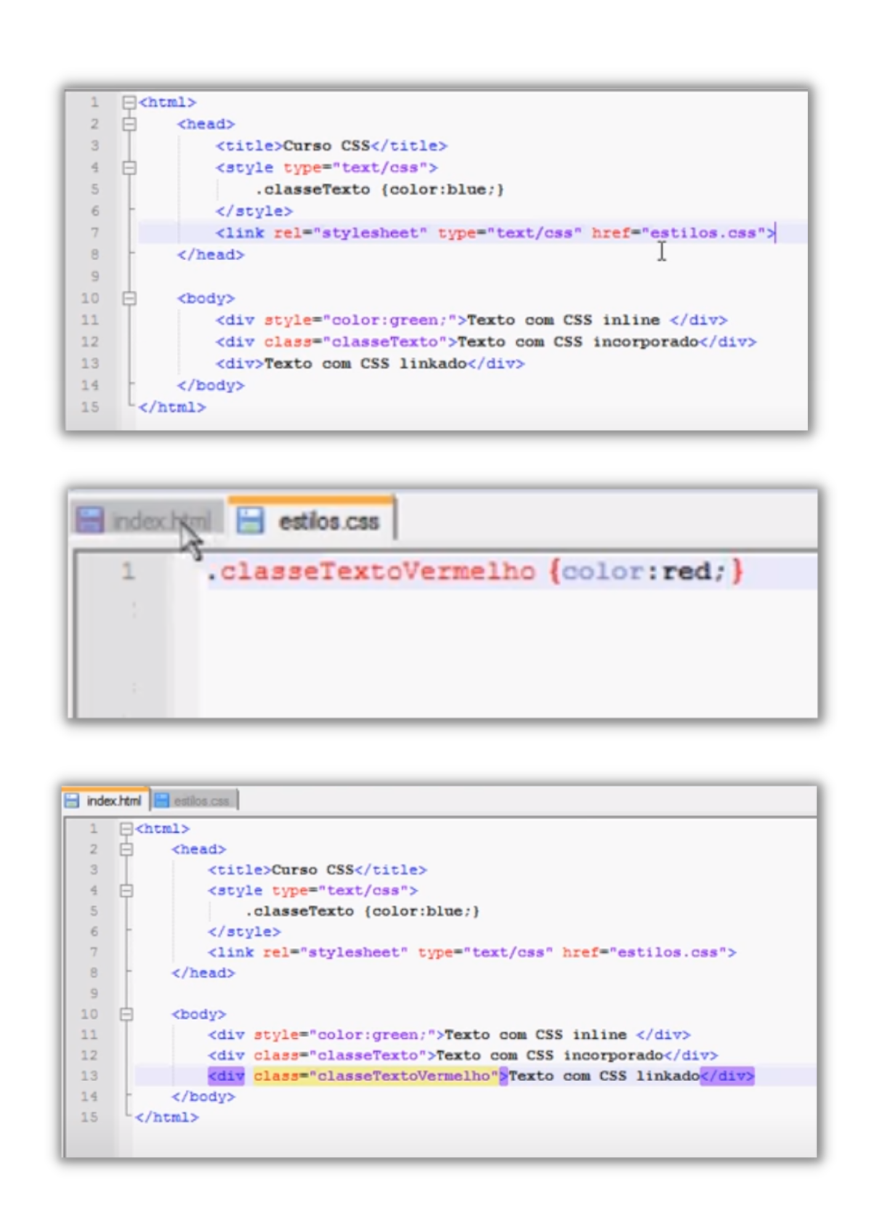Click line number 7 in the top editor
Image resolution: width=871 pixels, height=1232 pixels.
point(94,233)
